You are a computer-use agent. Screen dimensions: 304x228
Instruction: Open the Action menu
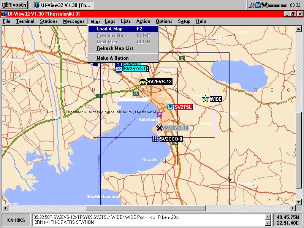(143, 21)
